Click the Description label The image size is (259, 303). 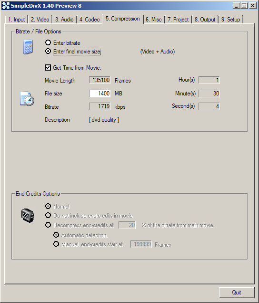[x=57, y=120]
